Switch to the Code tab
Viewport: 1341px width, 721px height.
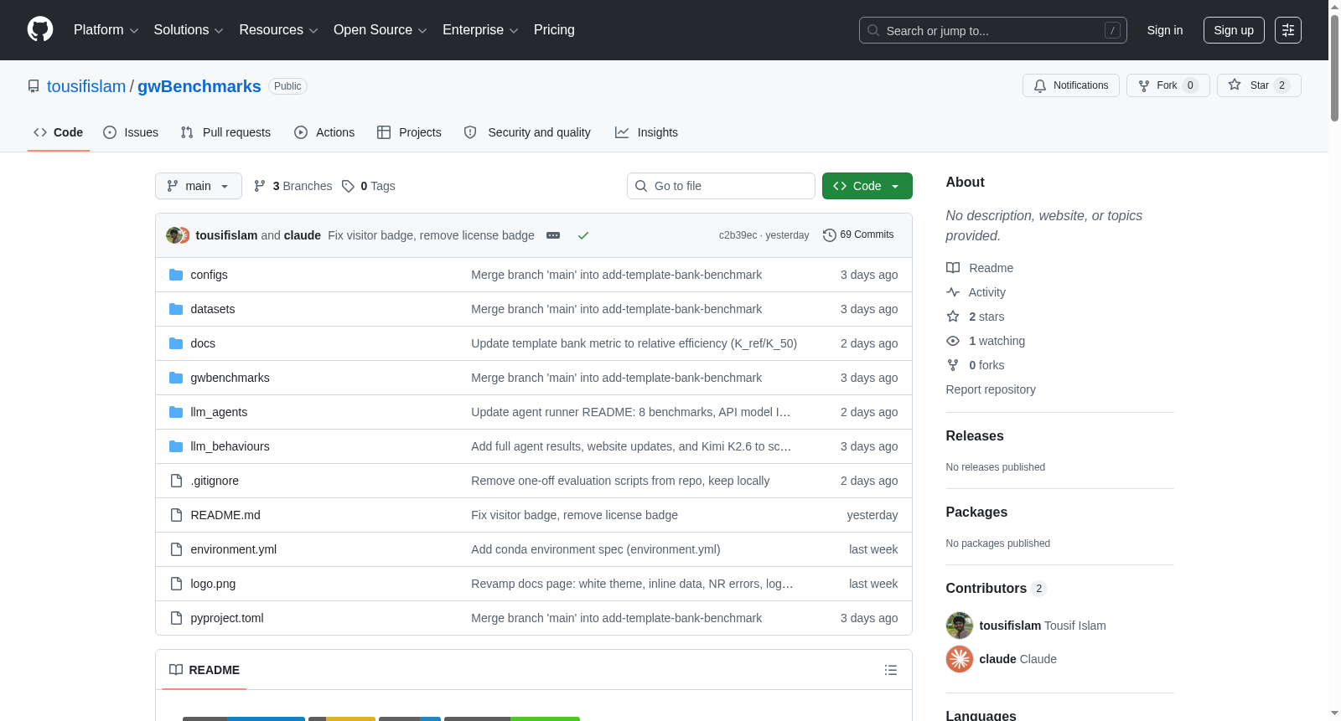(x=59, y=132)
